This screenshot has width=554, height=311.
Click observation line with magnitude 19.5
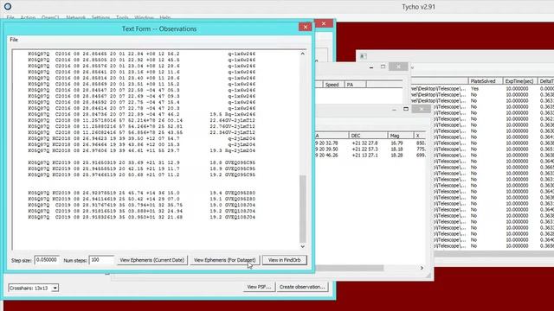[142, 114]
